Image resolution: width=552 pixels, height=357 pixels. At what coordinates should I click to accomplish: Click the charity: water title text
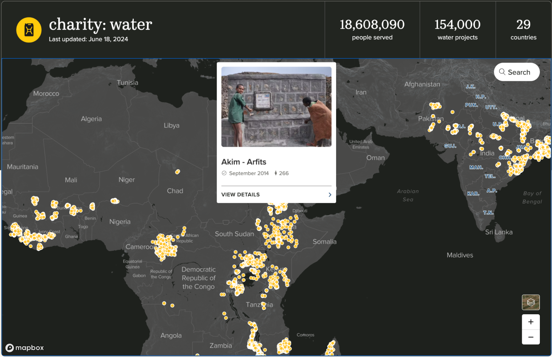click(101, 25)
